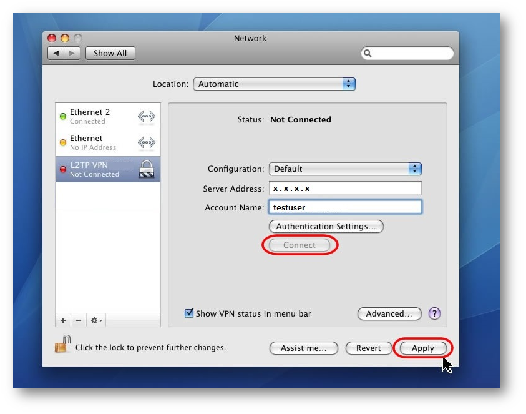The height and width of the screenshot is (414, 526).
Task: Open the Location dropdown
Action: pos(274,84)
